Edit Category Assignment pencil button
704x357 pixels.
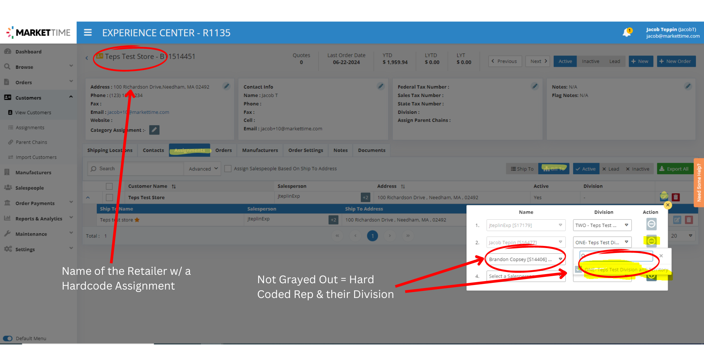tap(154, 130)
